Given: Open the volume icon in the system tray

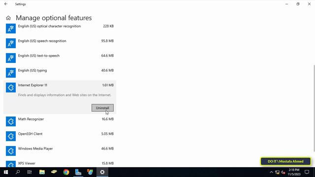Looking at the screenshot, I should click(x=283, y=173).
